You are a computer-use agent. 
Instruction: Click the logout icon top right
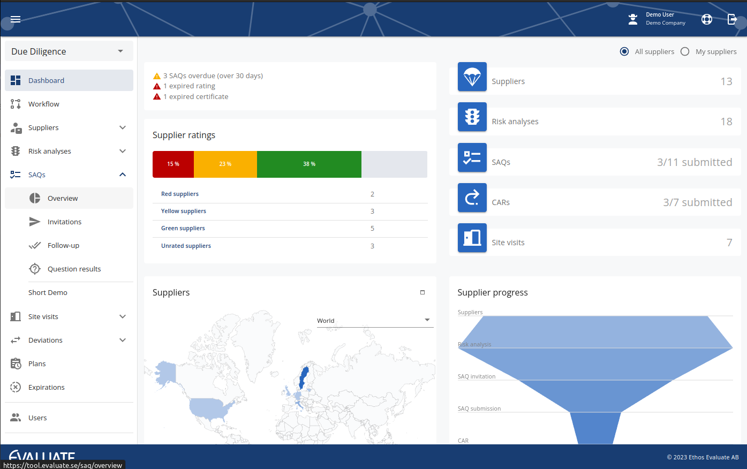pos(732,19)
